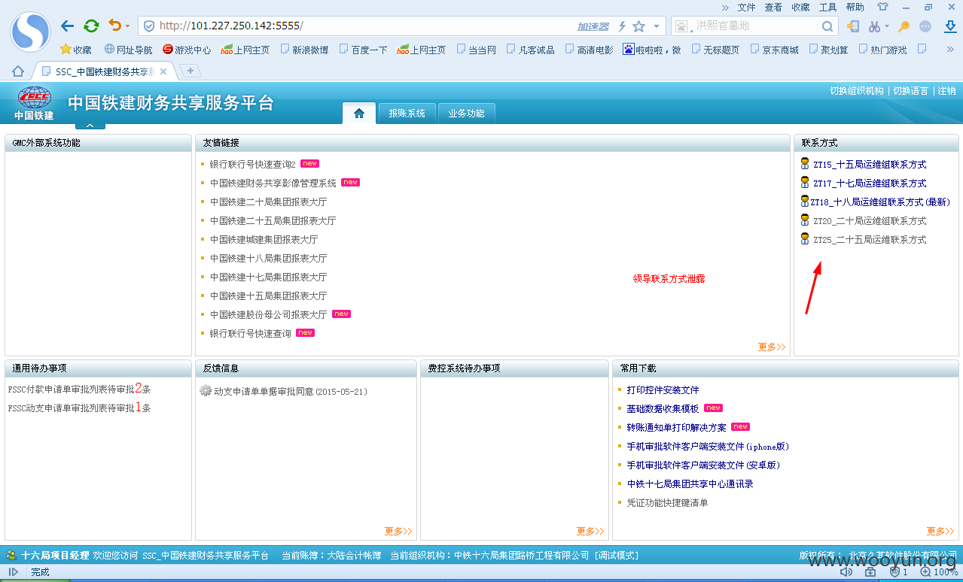The image size is (963, 582).
Task: Open 中国铁建股份母公司报表大厅 link
Action: (x=269, y=314)
